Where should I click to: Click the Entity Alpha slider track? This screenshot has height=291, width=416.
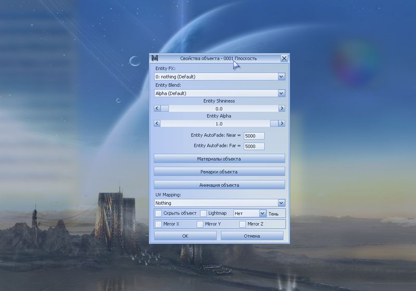[x=218, y=123]
